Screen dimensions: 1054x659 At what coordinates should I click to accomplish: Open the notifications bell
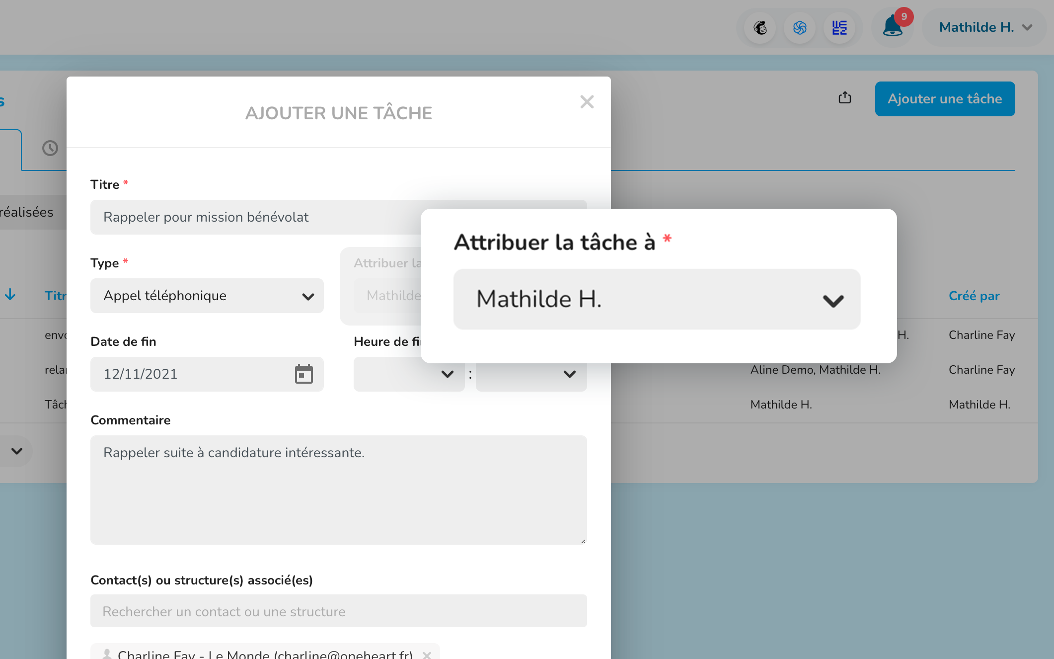(893, 27)
